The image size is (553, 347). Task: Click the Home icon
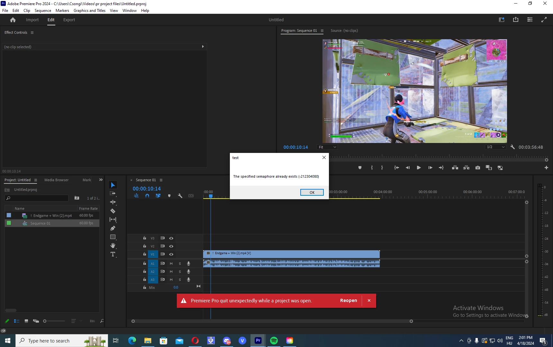[13, 20]
